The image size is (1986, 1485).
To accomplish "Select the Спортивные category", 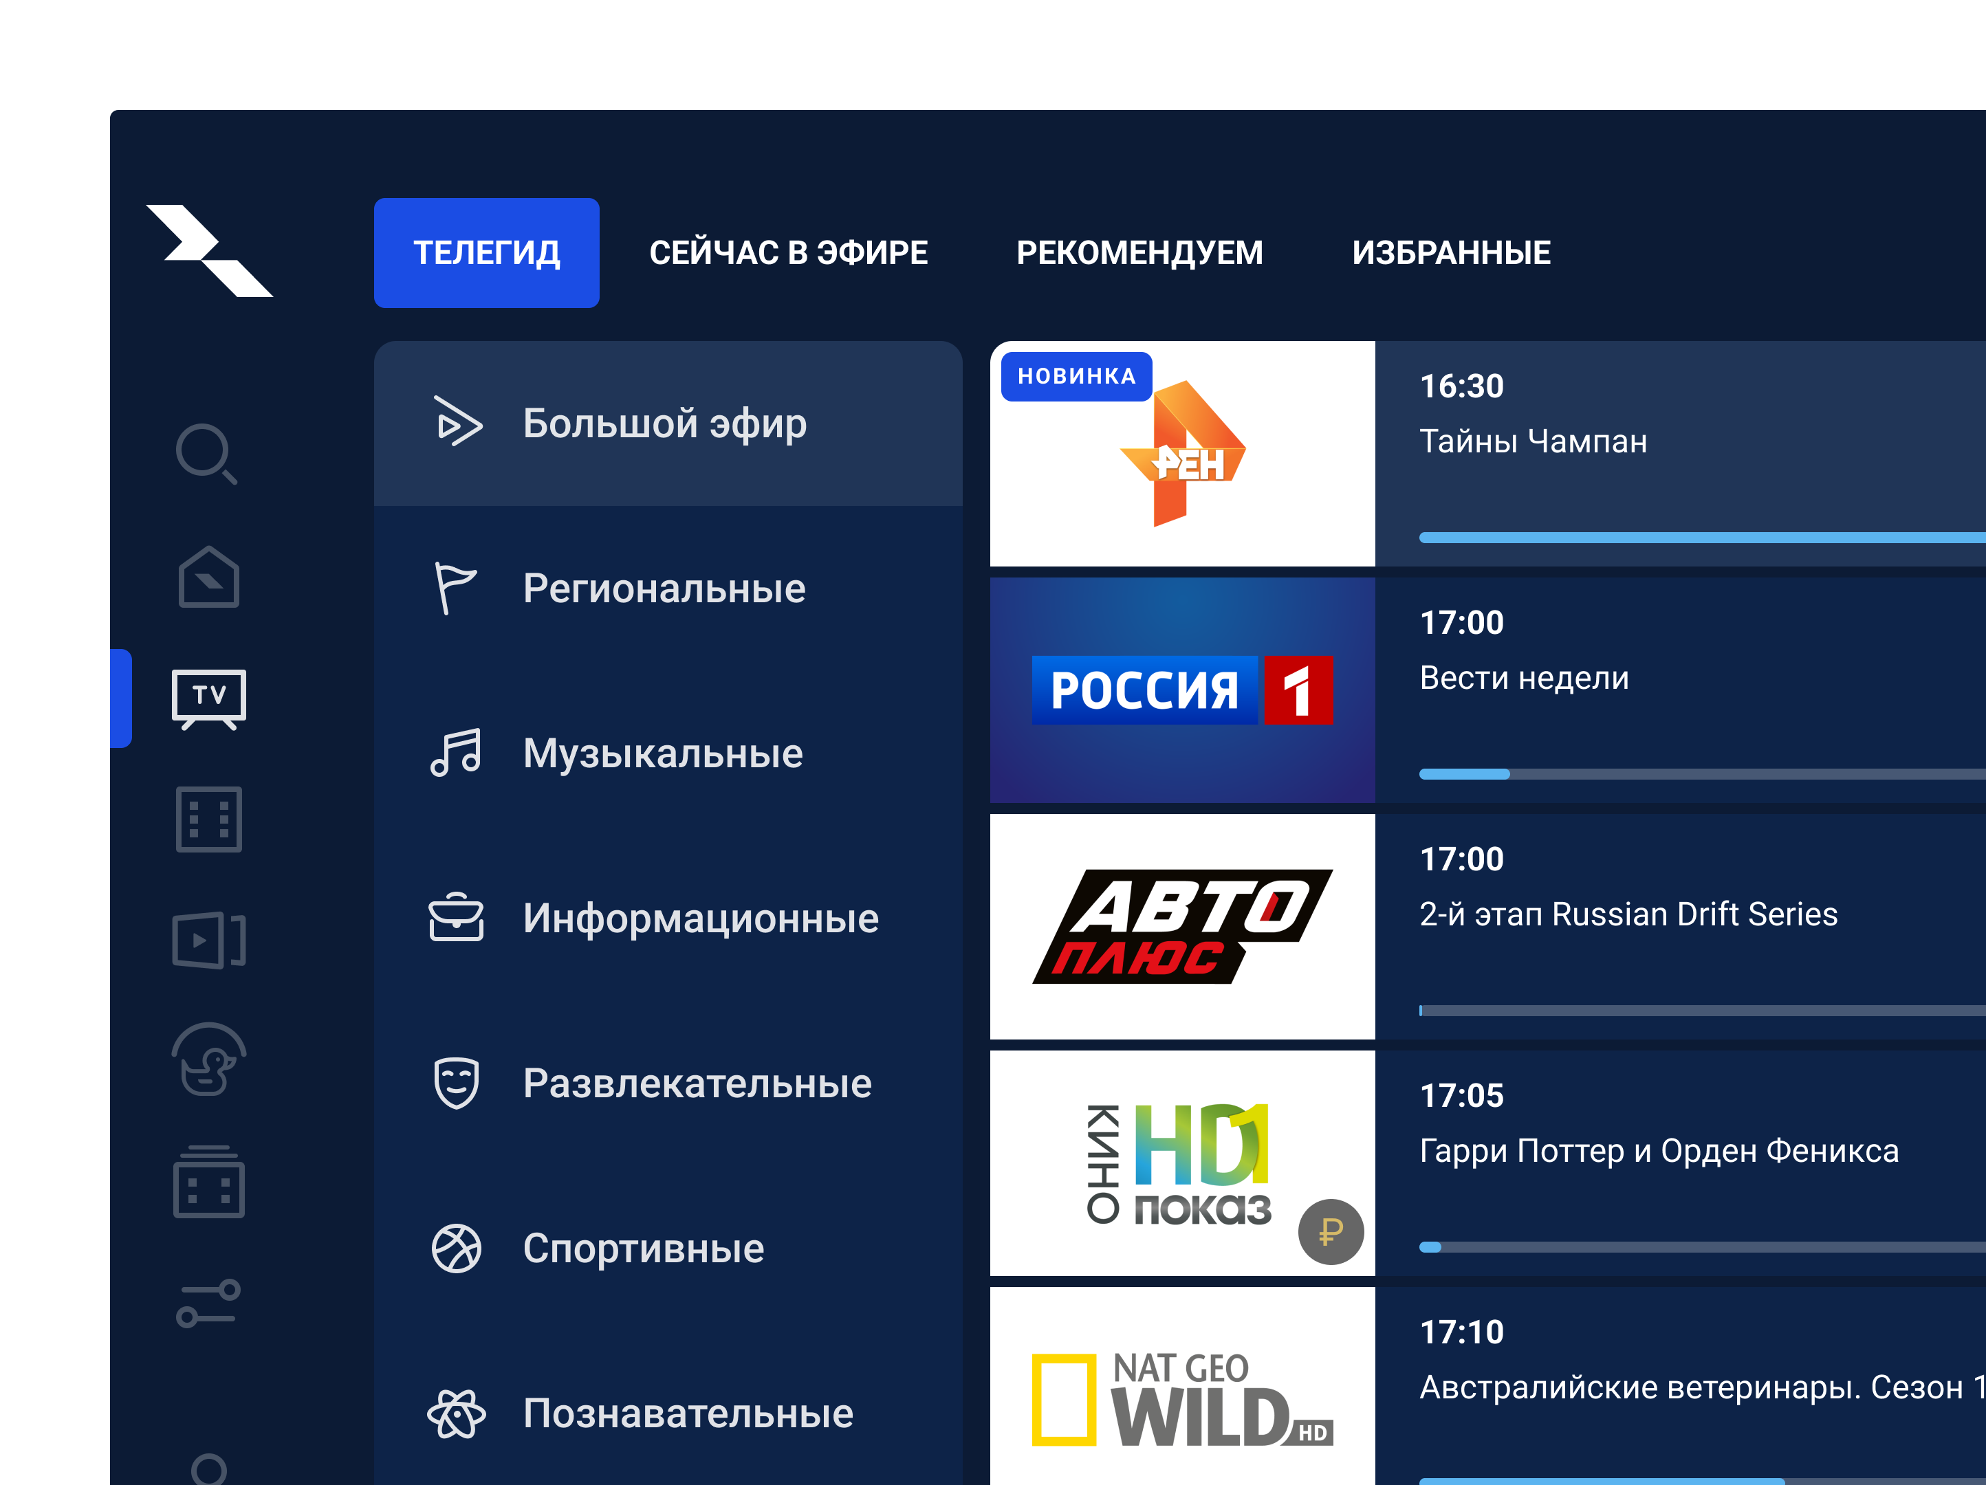I will (668, 1248).
